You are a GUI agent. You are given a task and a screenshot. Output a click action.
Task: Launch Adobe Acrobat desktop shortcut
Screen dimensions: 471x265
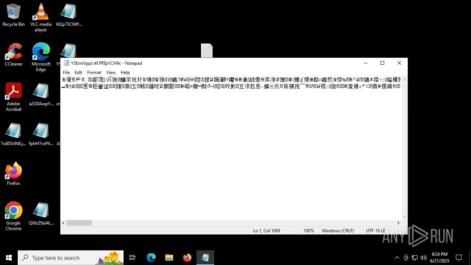(x=14, y=97)
